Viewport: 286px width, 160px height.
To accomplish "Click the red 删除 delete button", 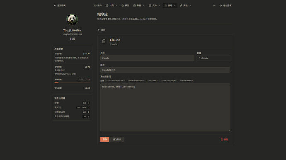I will click(x=225, y=139).
